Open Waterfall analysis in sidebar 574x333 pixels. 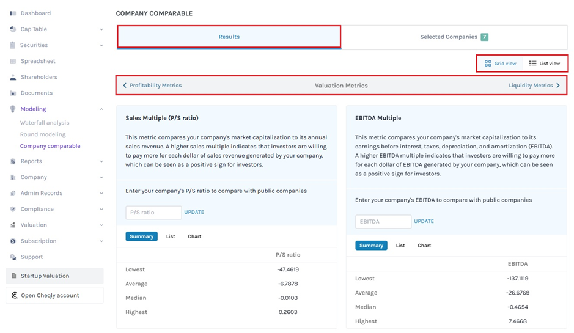coord(45,123)
